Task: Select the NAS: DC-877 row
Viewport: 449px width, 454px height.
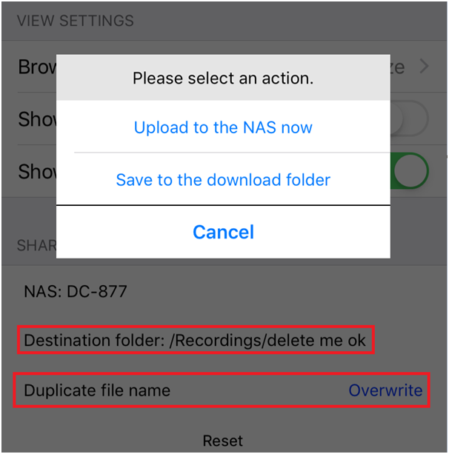Action: 76,291
